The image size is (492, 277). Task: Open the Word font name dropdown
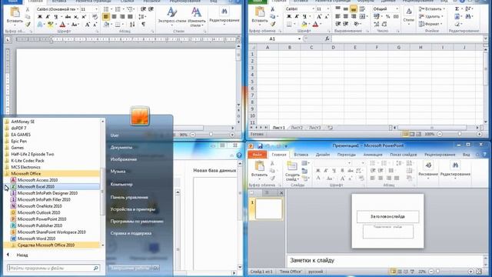(78, 9)
